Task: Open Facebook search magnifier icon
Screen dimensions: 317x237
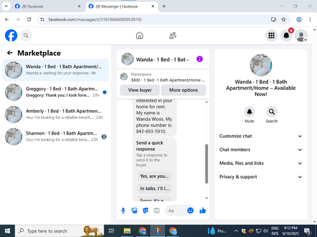Action: click(x=26, y=35)
